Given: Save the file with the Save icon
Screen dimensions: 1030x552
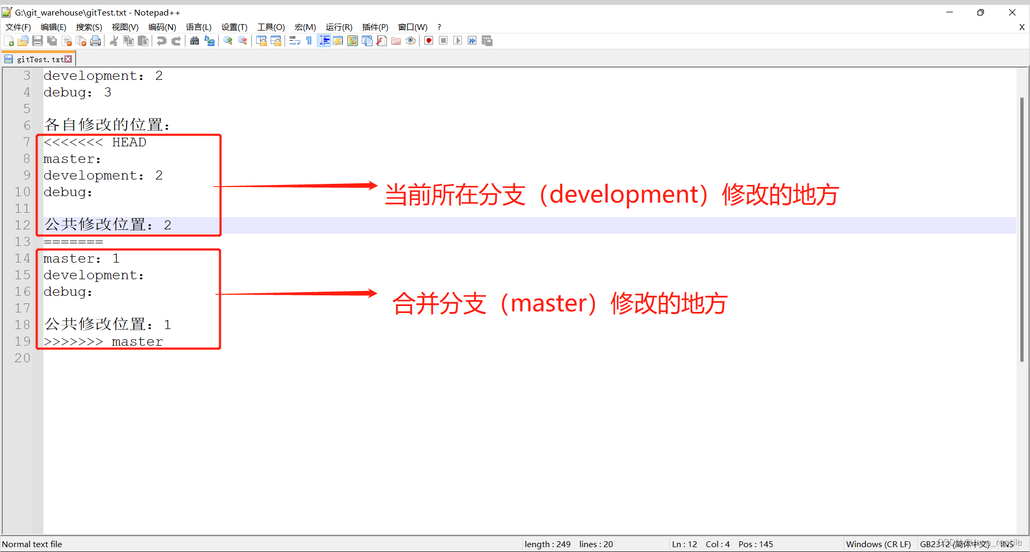Looking at the screenshot, I should coord(38,41).
